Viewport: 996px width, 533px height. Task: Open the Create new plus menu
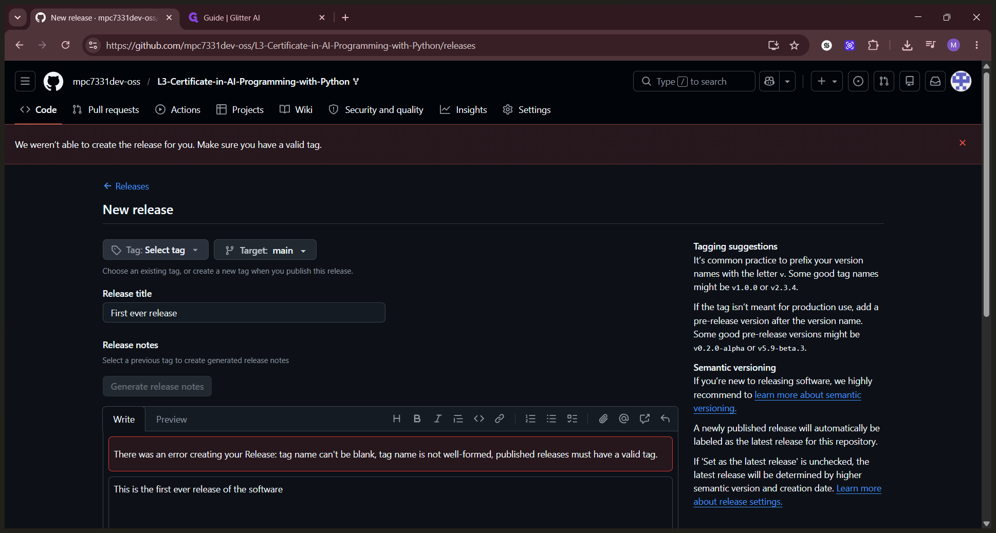pos(826,81)
